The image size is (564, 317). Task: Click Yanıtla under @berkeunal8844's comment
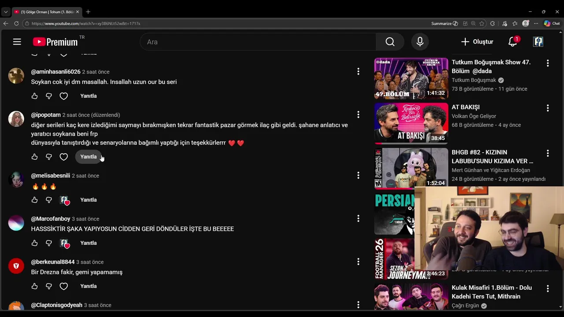[x=89, y=286]
